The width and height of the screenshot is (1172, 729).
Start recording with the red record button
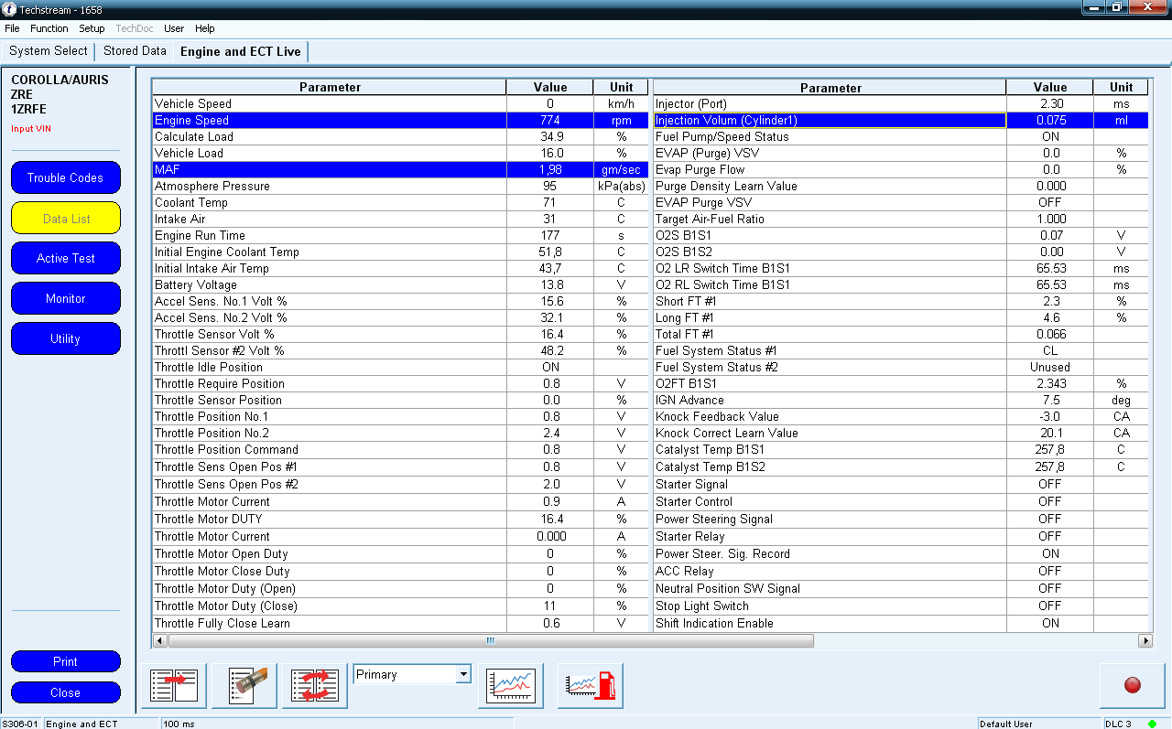tap(1133, 685)
